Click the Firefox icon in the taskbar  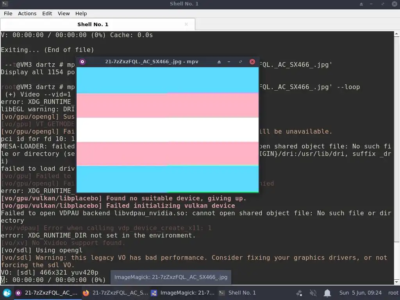86,293
